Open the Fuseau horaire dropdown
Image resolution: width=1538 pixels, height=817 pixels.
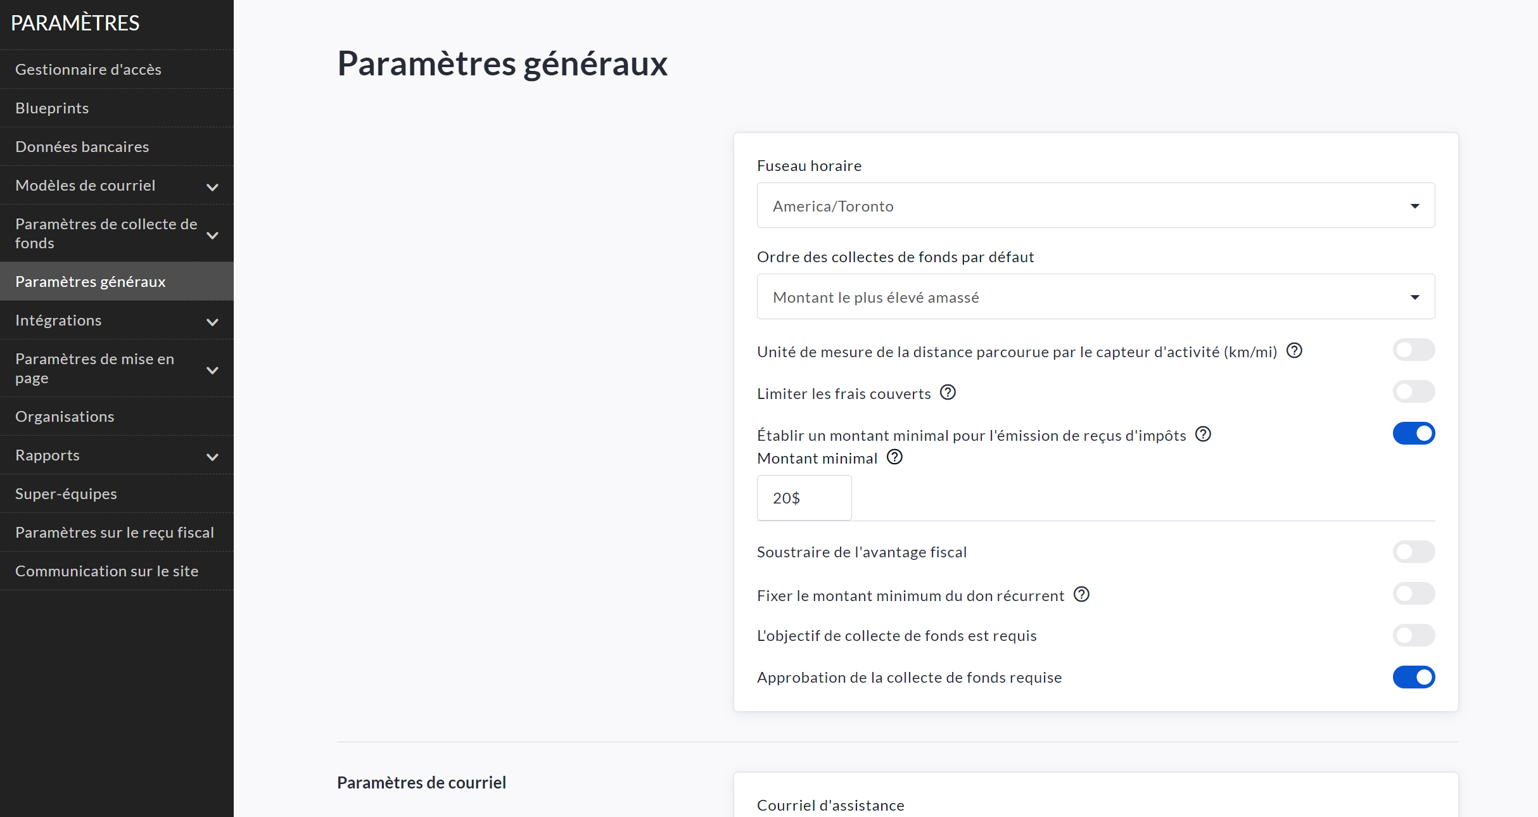pos(1095,206)
